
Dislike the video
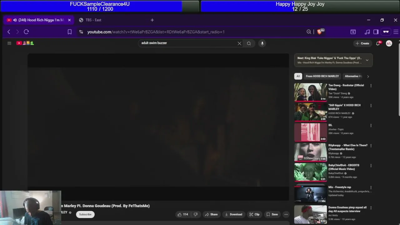(196, 214)
